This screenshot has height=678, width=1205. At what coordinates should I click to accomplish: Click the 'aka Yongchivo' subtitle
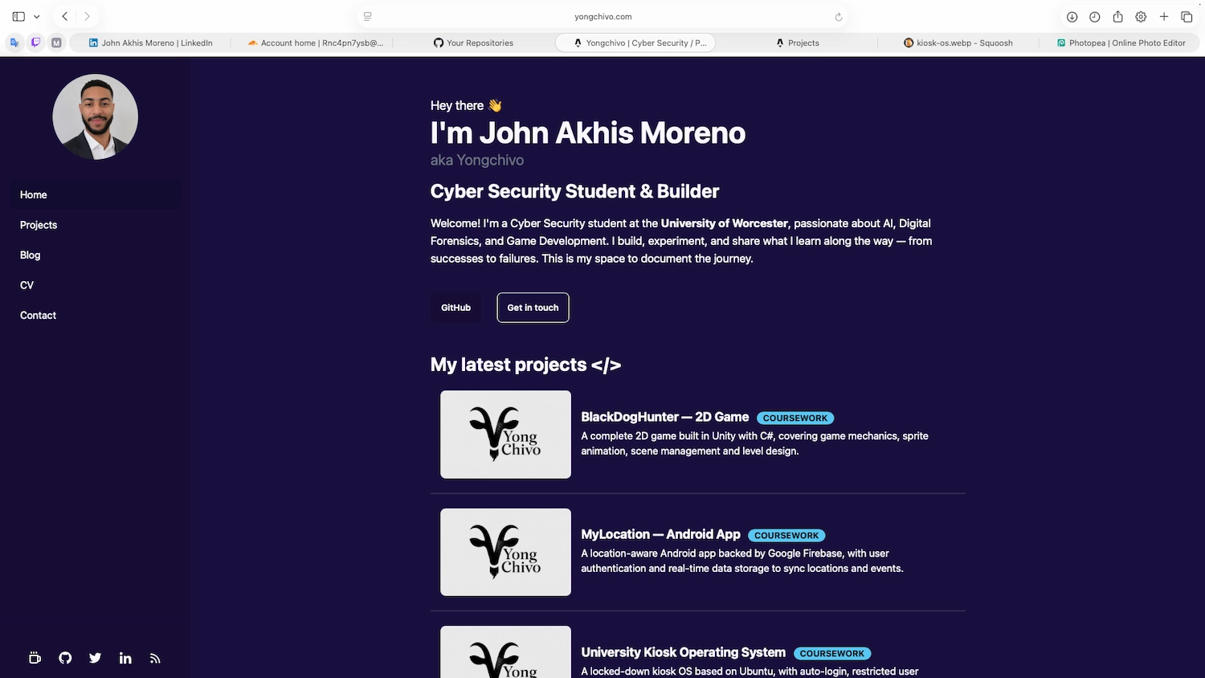pyautogui.click(x=477, y=160)
